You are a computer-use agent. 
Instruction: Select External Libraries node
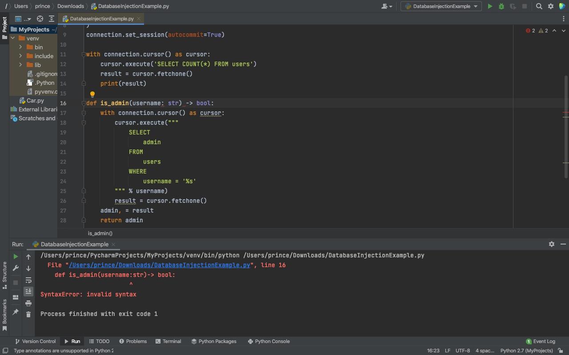point(34,109)
